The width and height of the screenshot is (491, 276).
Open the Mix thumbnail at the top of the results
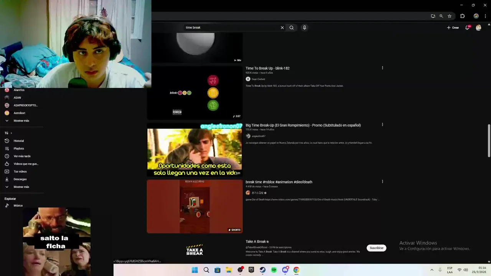[x=195, y=48]
